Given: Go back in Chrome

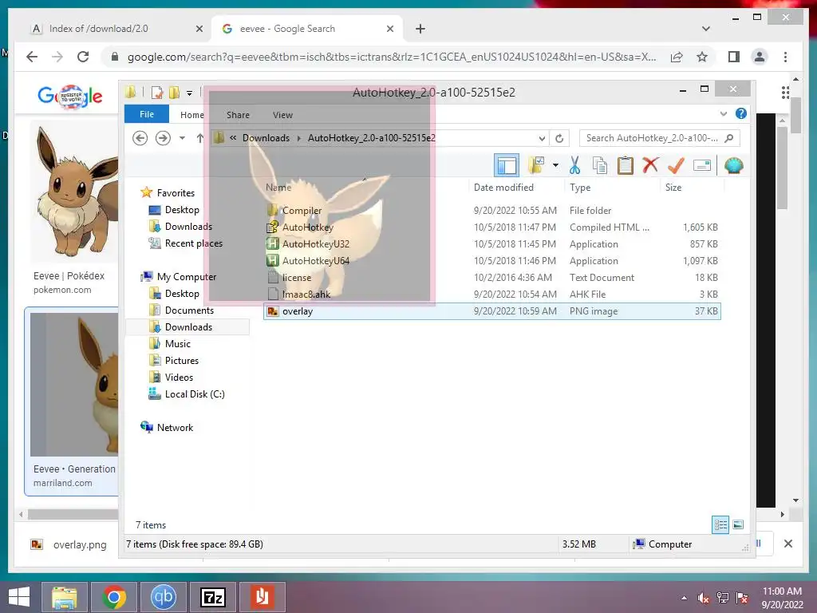Looking at the screenshot, I should tap(32, 57).
